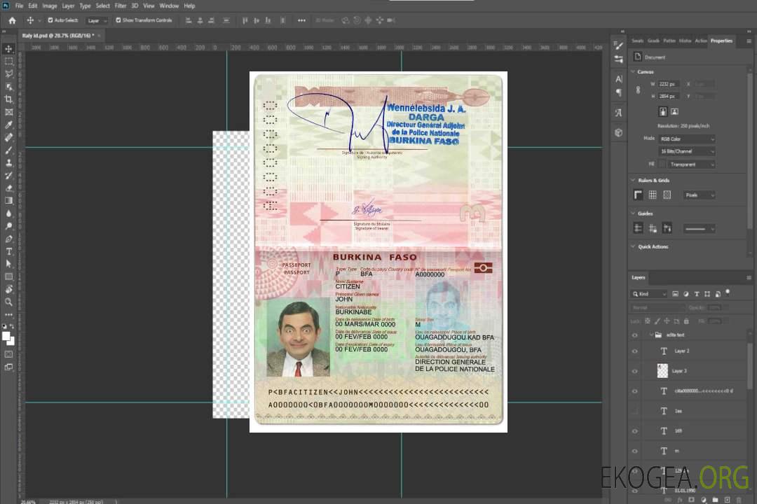Open the Layers panel tab
The width and height of the screenshot is (757, 504).
[639, 277]
